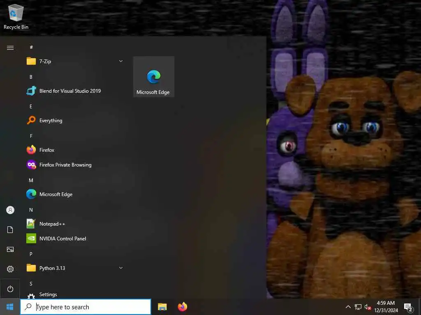Viewport: 421px width, 315px height.
Task: Click the 'M' letter group header
Action: pos(31,180)
